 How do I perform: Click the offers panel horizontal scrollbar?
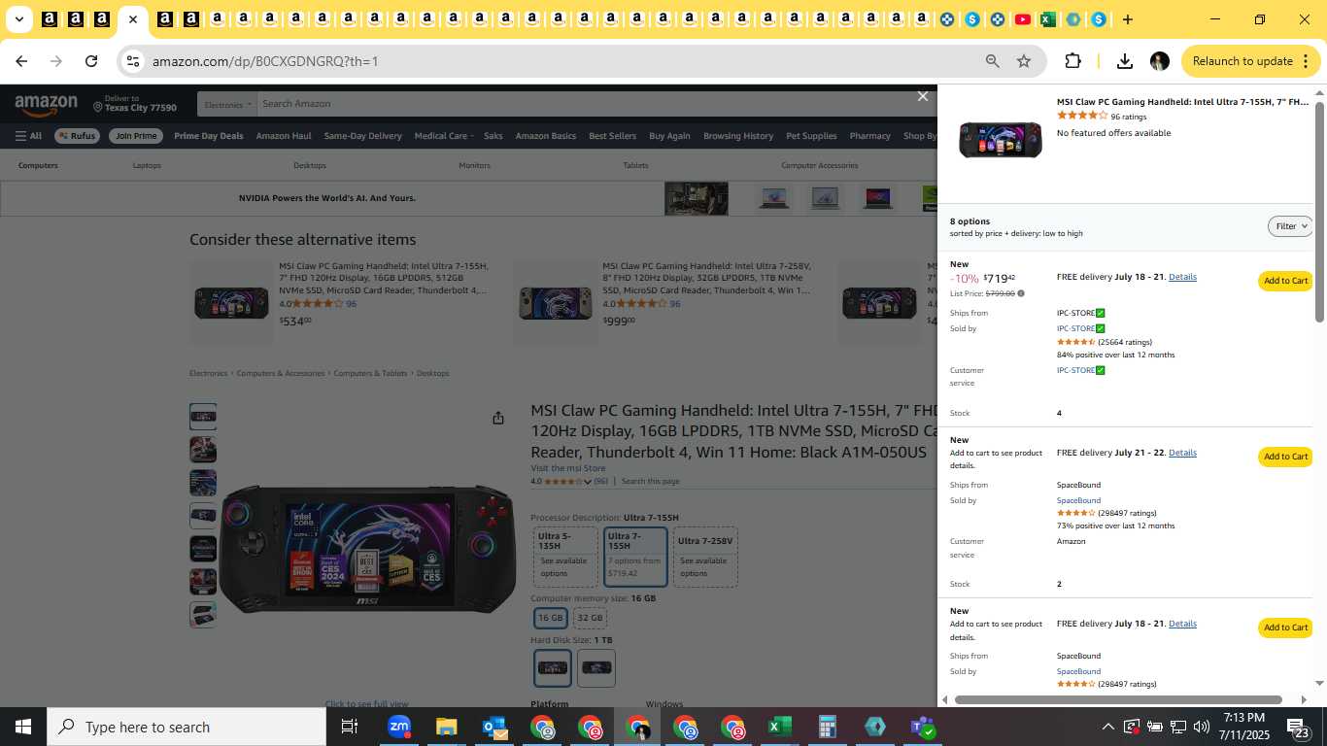[x=1118, y=699]
